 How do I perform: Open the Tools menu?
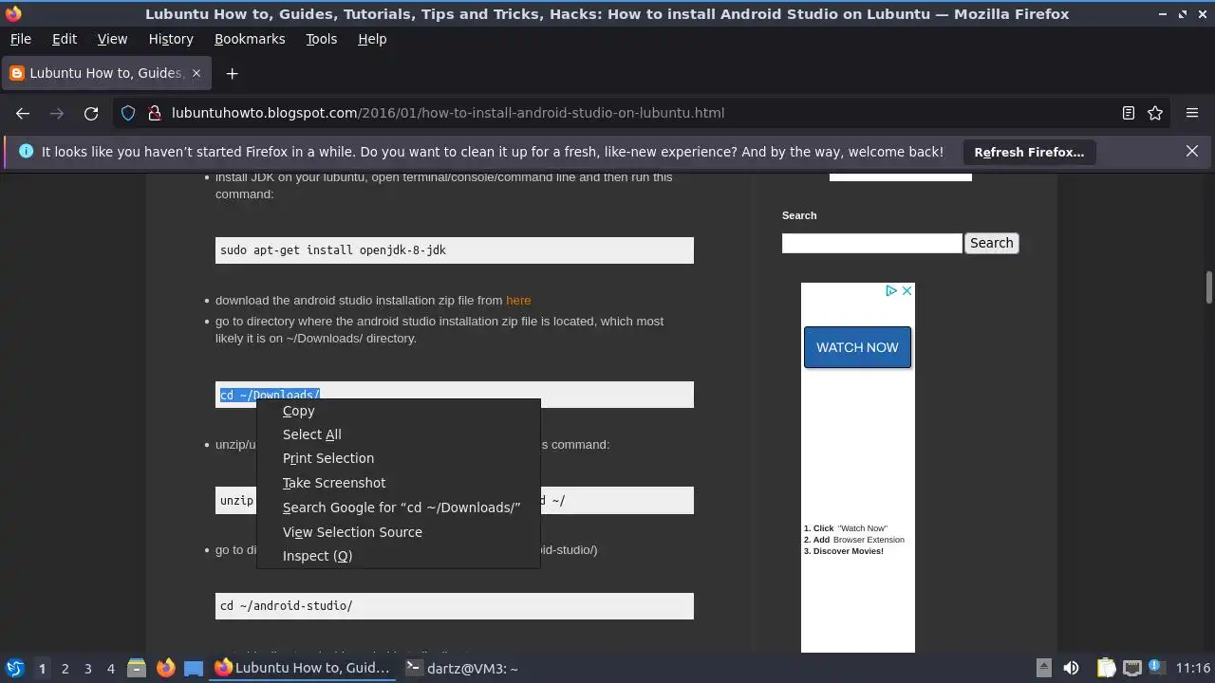pyautogui.click(x=322, y=39)
